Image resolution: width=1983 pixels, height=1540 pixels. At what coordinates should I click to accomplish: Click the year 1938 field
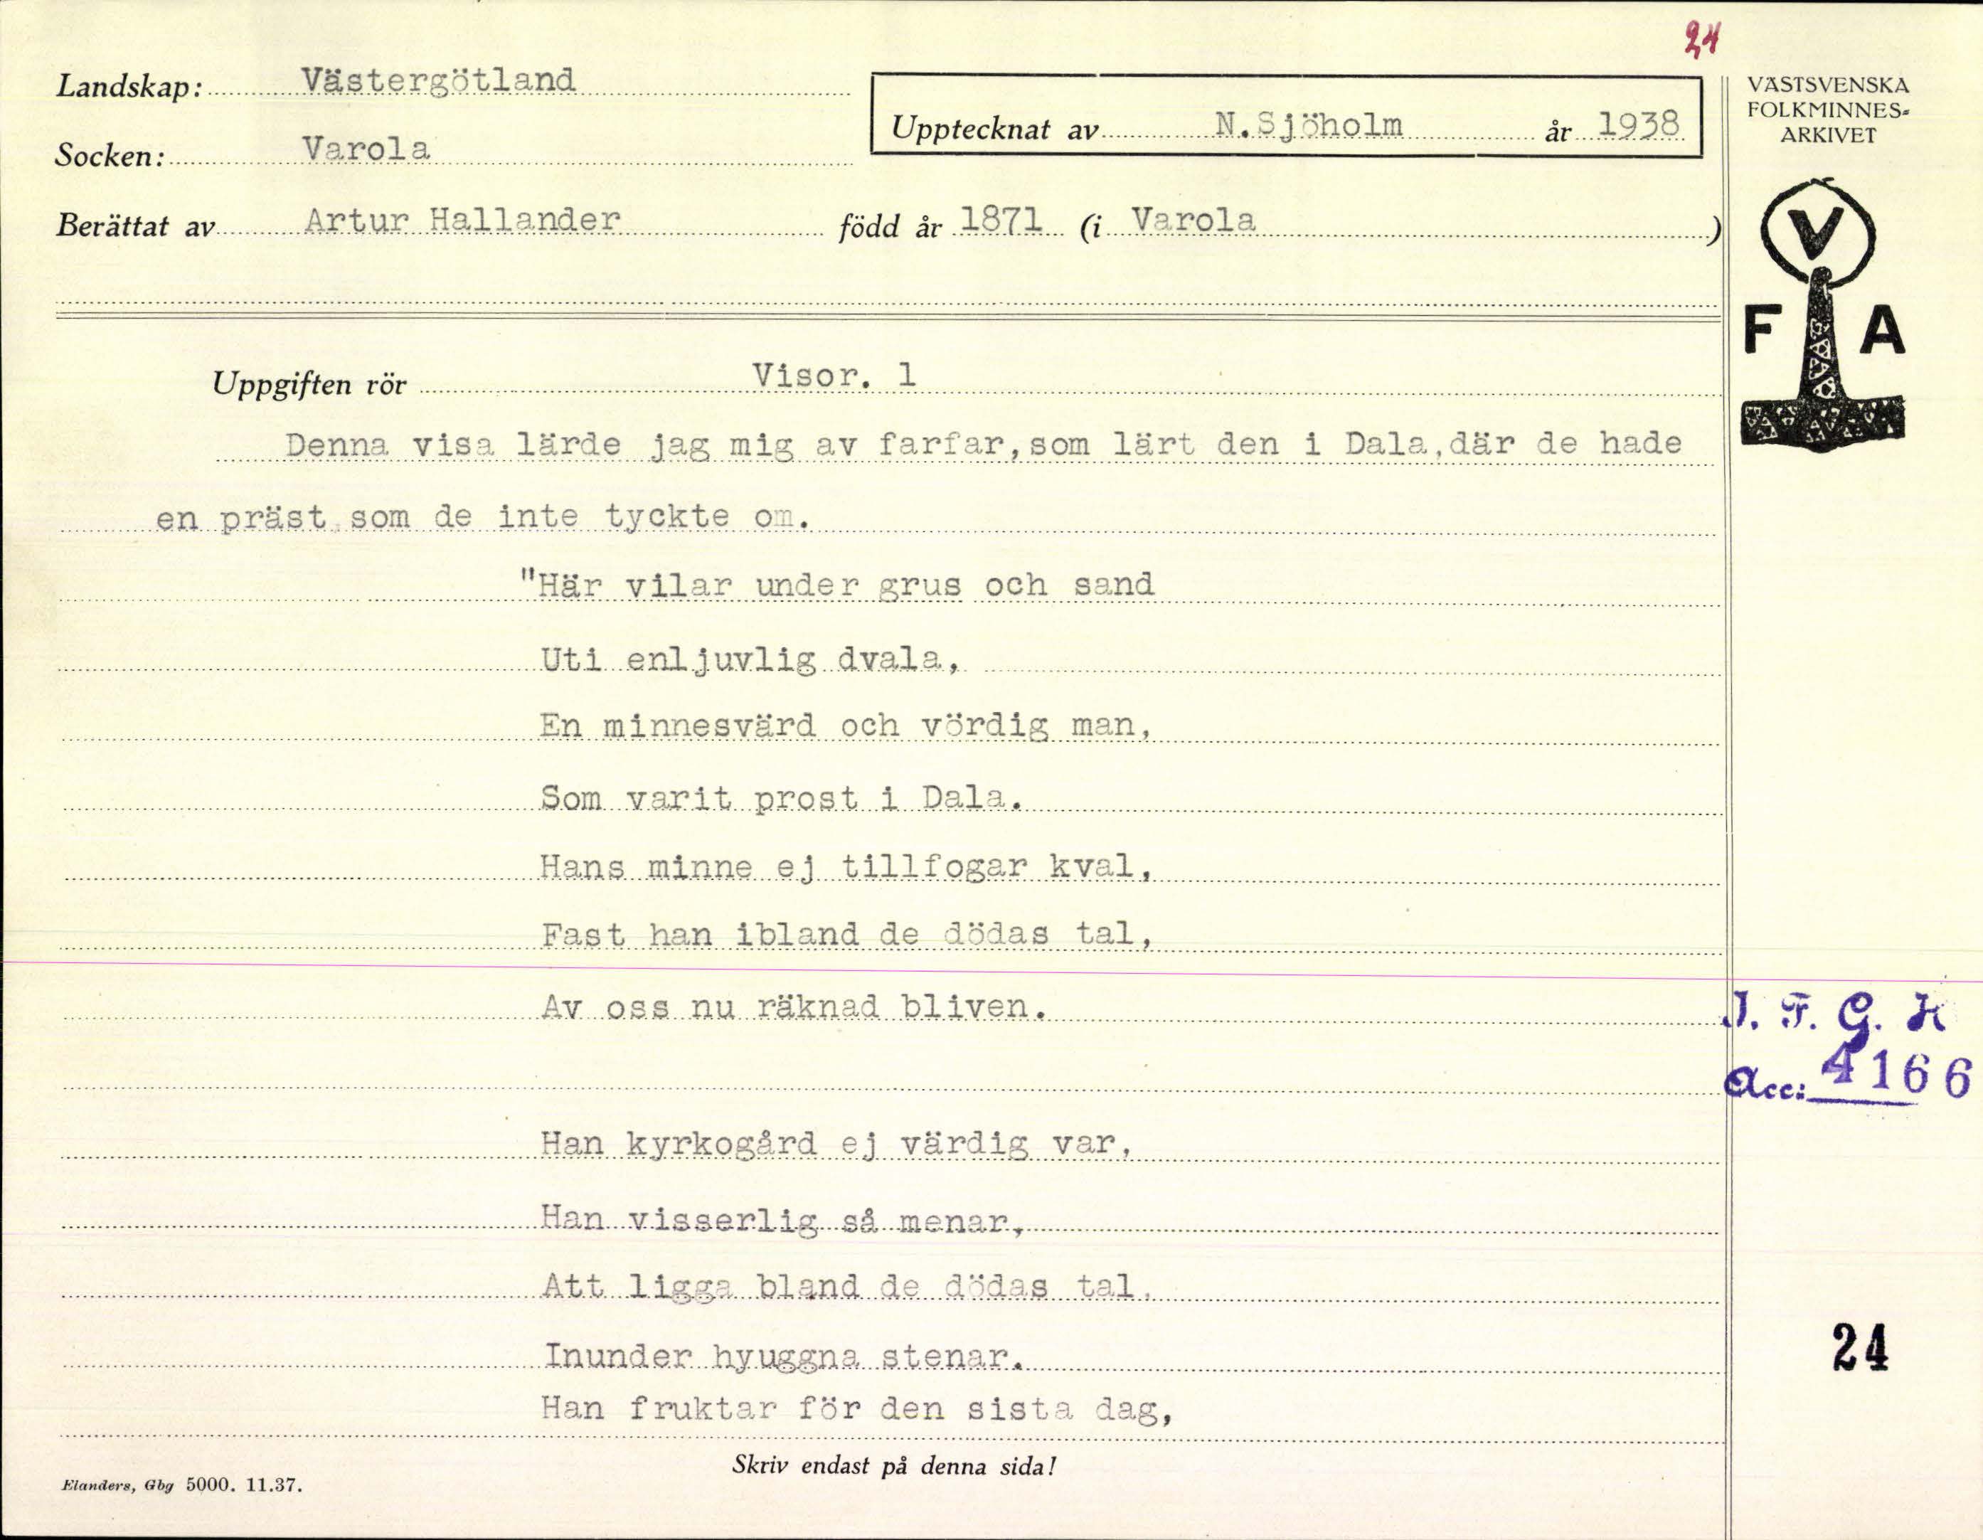click(x=1638, y=124)
